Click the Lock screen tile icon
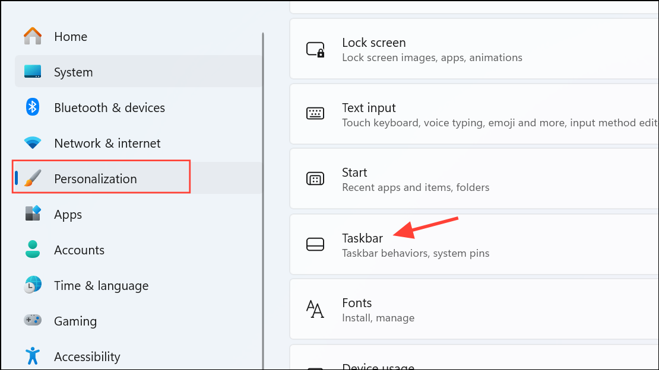Image resolution: width=659 pixels, height=370 pixels. 315,49
